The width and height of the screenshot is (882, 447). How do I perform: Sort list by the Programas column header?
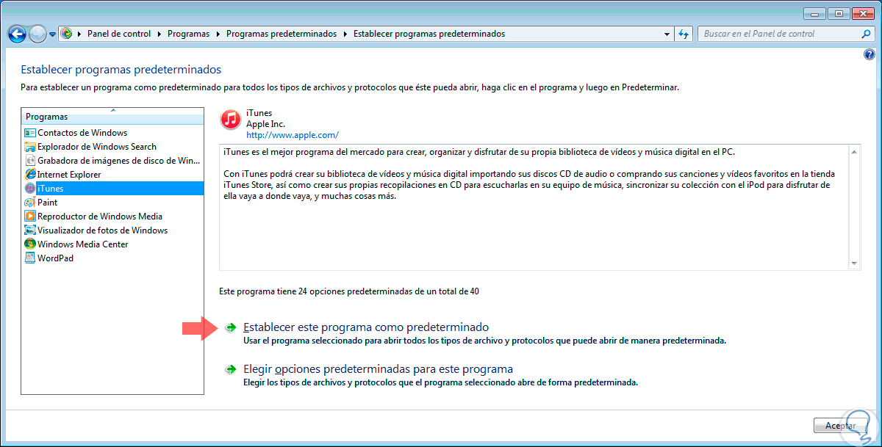tap(112, 116)
